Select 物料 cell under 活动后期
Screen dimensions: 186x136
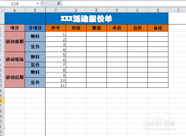pos(35,72)
